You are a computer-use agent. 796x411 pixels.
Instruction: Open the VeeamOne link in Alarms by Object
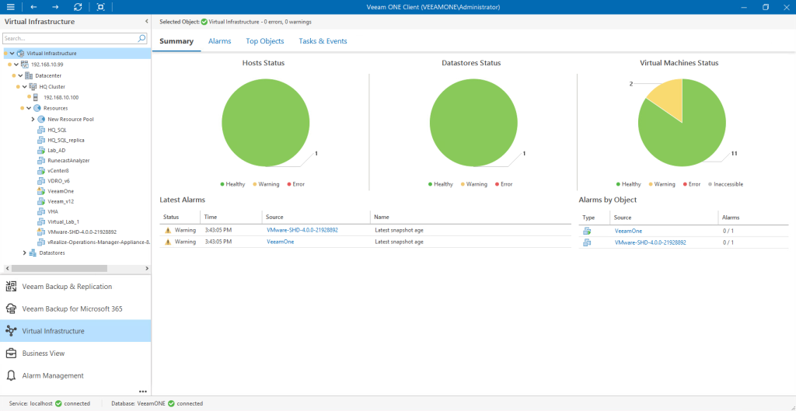point(628,231)
